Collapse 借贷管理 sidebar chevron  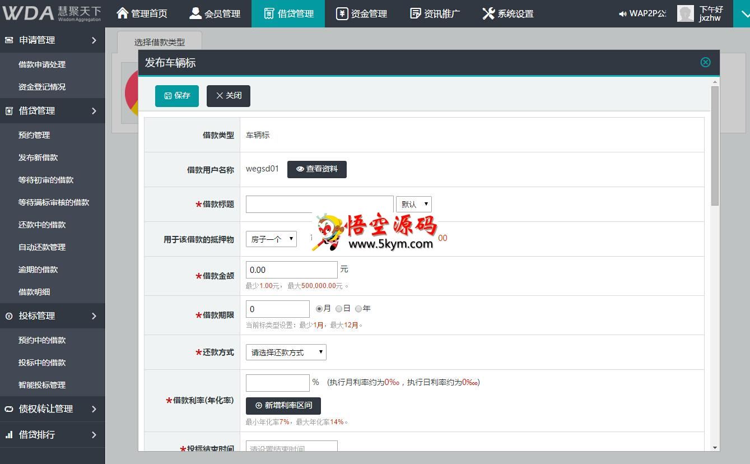coord(94,111)
